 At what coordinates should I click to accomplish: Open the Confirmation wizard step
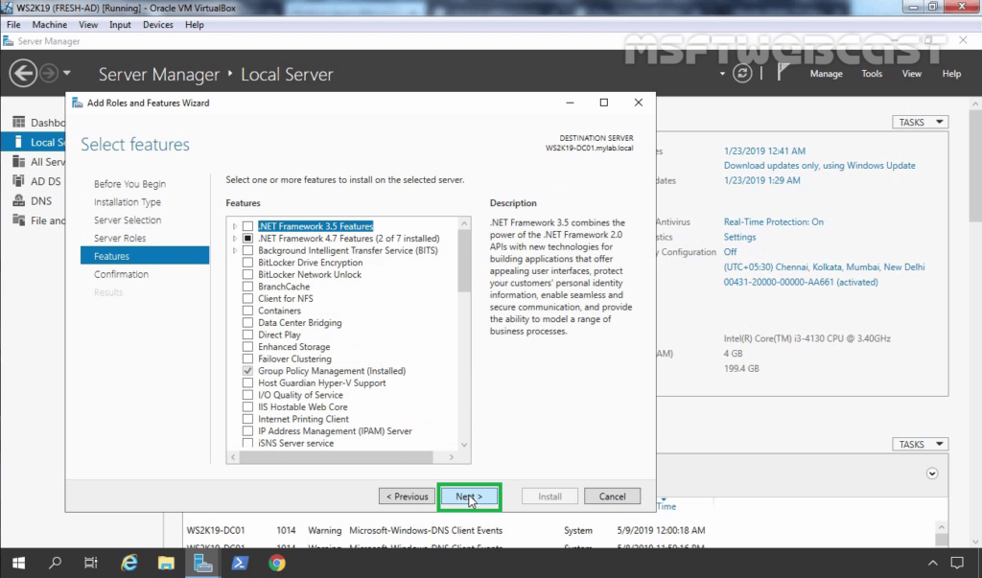click(x=121, y=274)
